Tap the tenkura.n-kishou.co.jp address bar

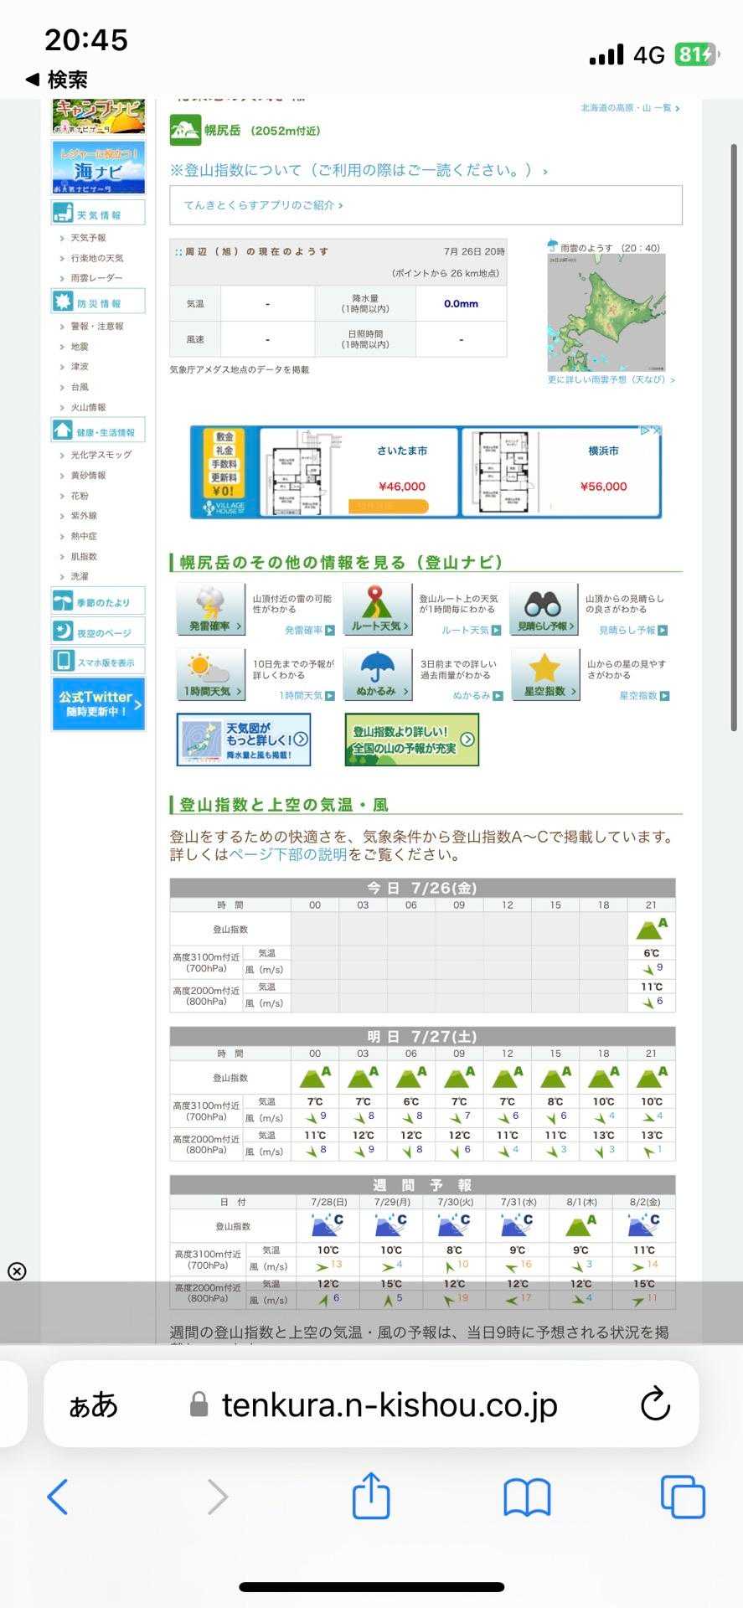389,1404
